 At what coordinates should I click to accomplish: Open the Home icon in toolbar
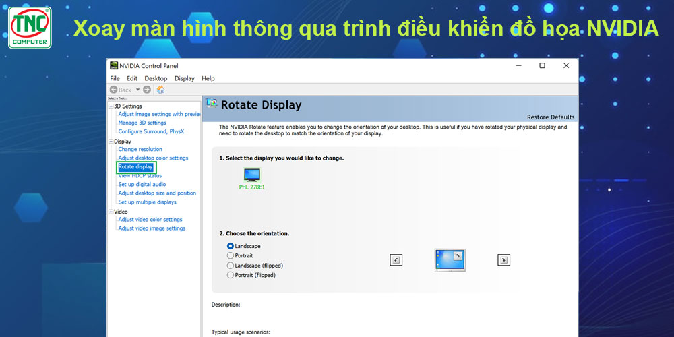tap(161, 90)
